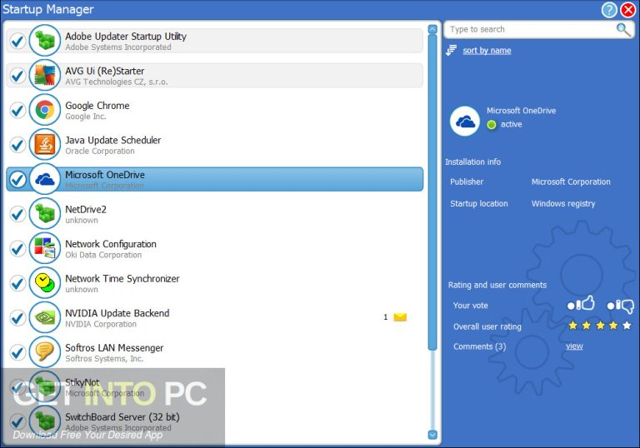Click the scrollbar up arrow
Screen dimensions: 640x448
point(432,29)
